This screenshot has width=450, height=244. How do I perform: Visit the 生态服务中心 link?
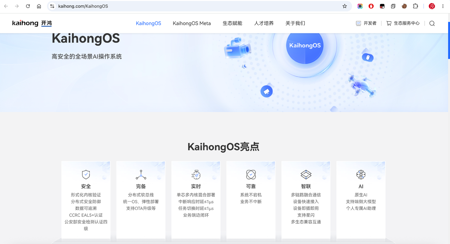(x=407, y=23)
